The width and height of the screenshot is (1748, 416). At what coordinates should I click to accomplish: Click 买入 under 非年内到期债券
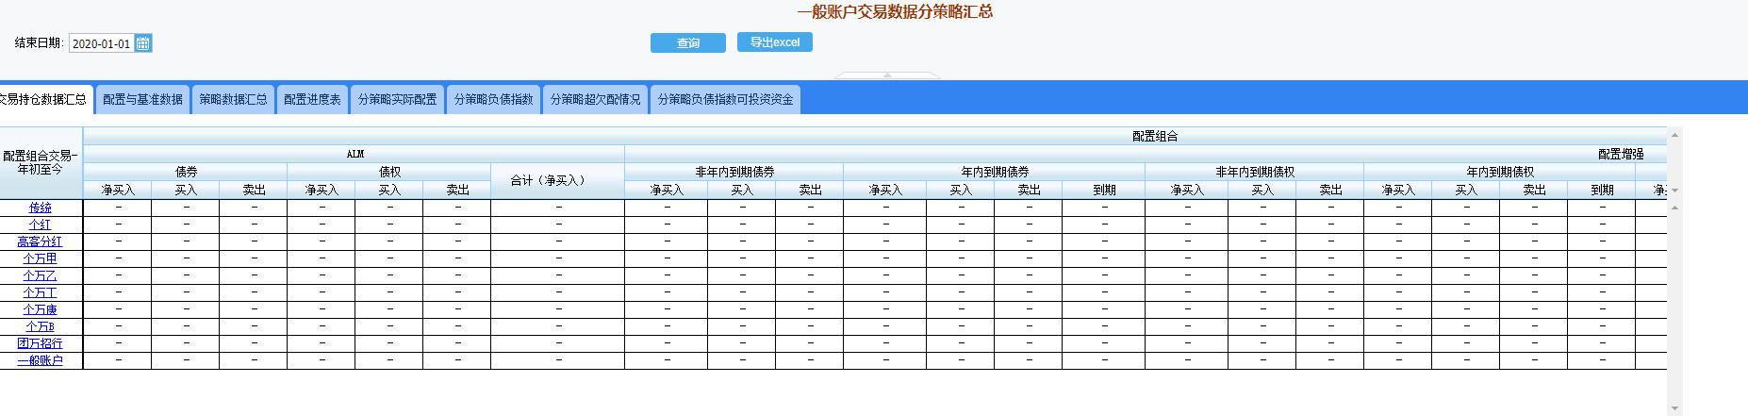742,190
